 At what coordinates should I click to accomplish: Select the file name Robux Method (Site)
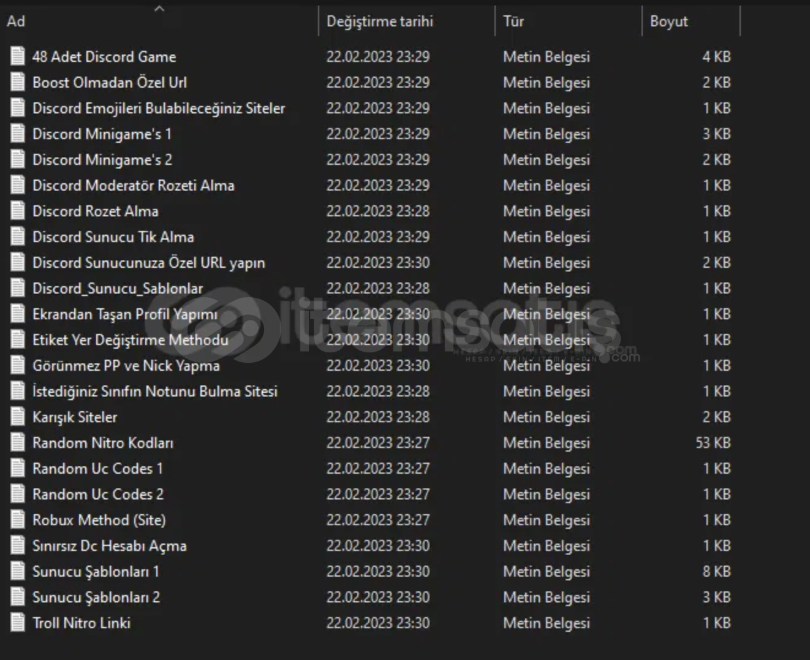click(99, 520)
